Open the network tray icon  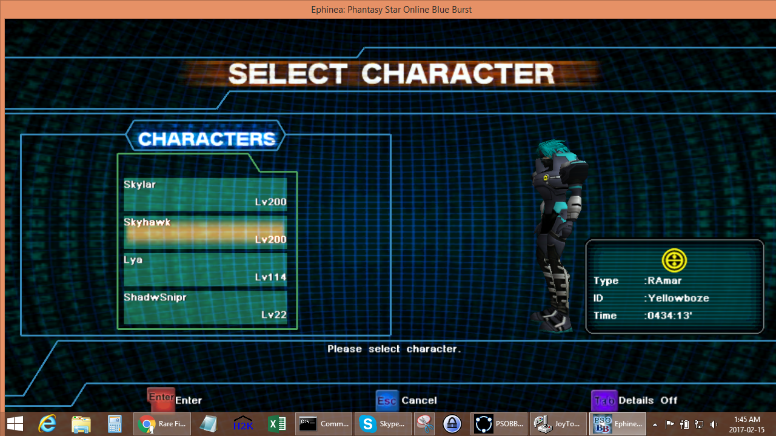[x=699, y=424]
